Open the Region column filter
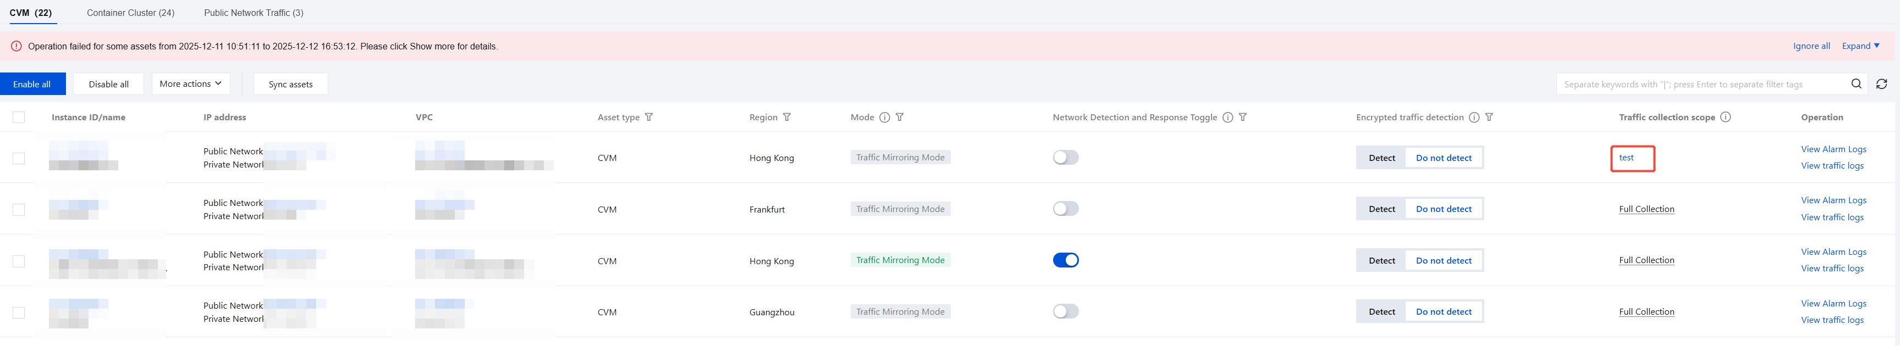 (787, 117)
